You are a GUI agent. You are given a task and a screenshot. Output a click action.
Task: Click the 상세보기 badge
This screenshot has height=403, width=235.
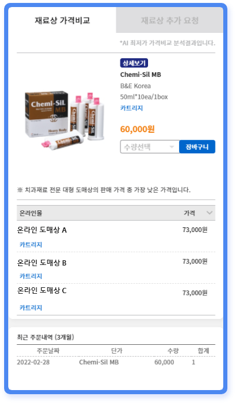pyautogui.click(x=134, y=63)
